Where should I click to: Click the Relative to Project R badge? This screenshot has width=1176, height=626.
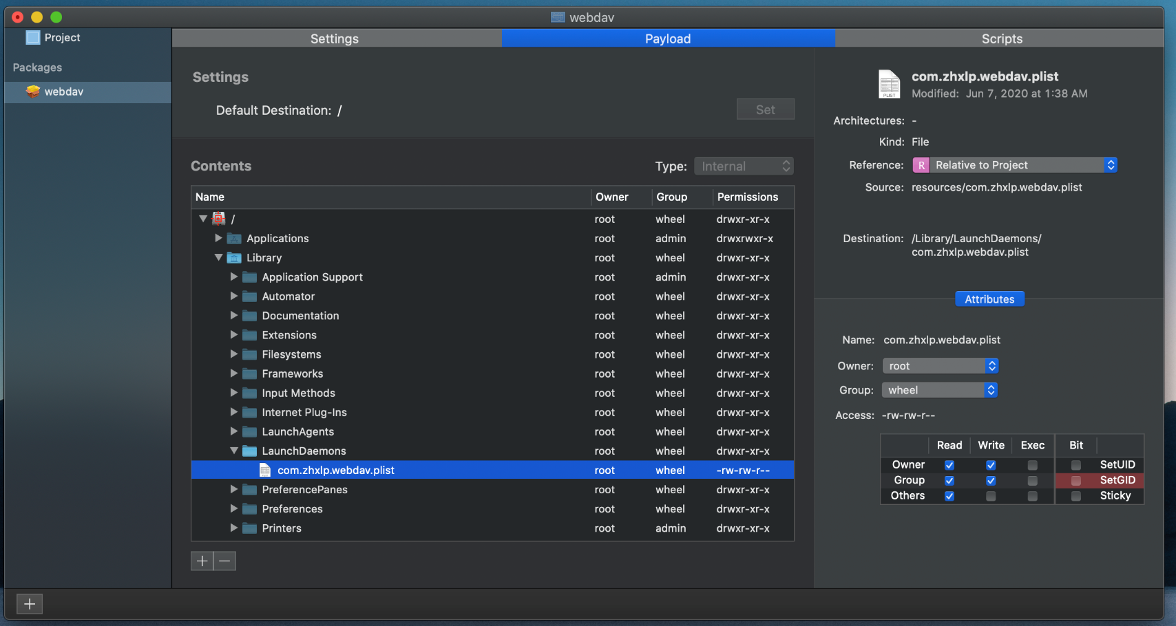921,165
